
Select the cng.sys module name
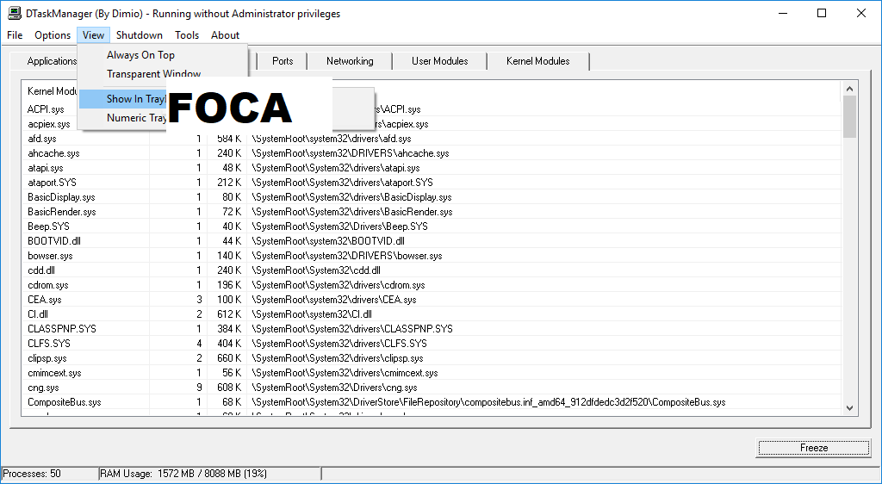[x=43, y=387]
